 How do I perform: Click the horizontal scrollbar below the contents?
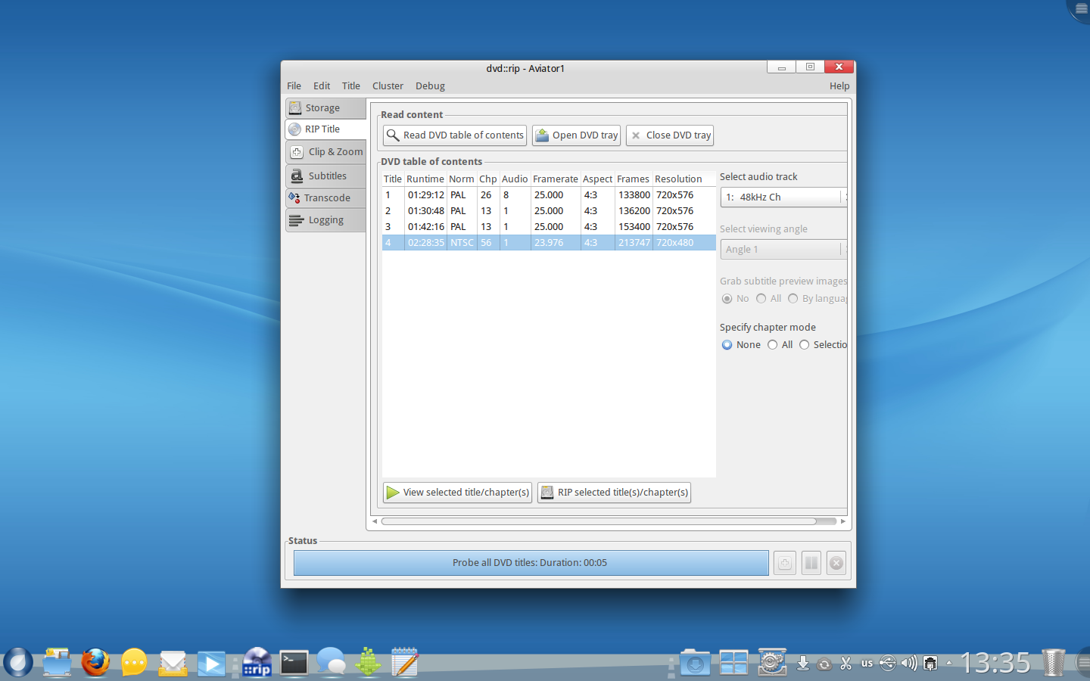coord(598,521)
